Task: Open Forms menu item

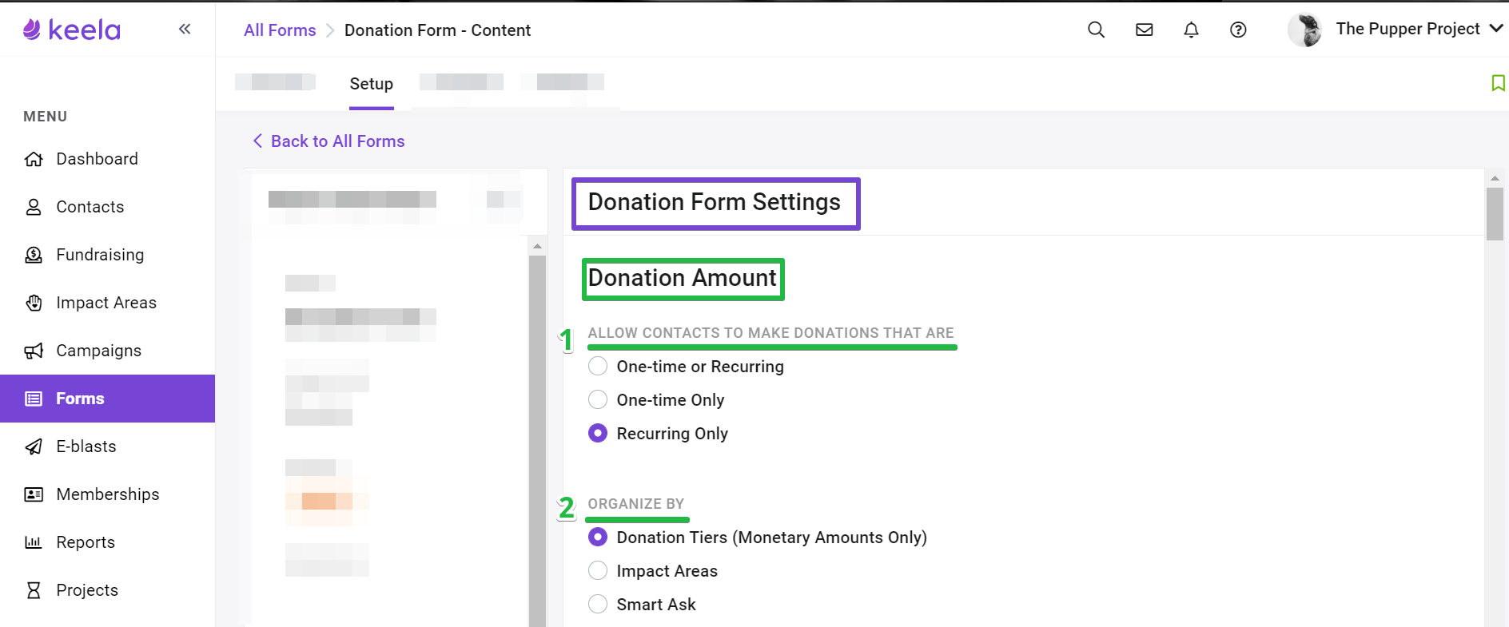Action: point(107,399)
